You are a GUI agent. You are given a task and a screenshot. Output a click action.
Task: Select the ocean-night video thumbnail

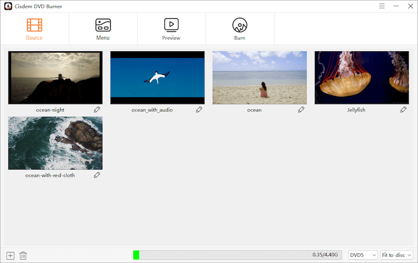[x=55, y=77]
